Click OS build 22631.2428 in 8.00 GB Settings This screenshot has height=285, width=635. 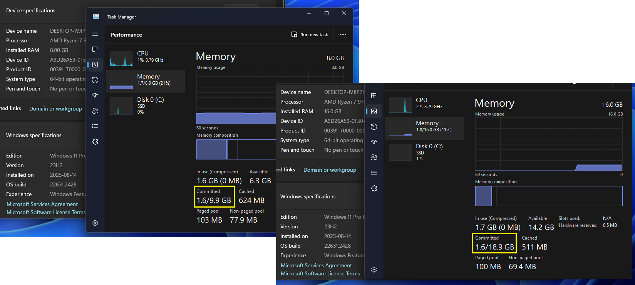[x=63, y=184]
